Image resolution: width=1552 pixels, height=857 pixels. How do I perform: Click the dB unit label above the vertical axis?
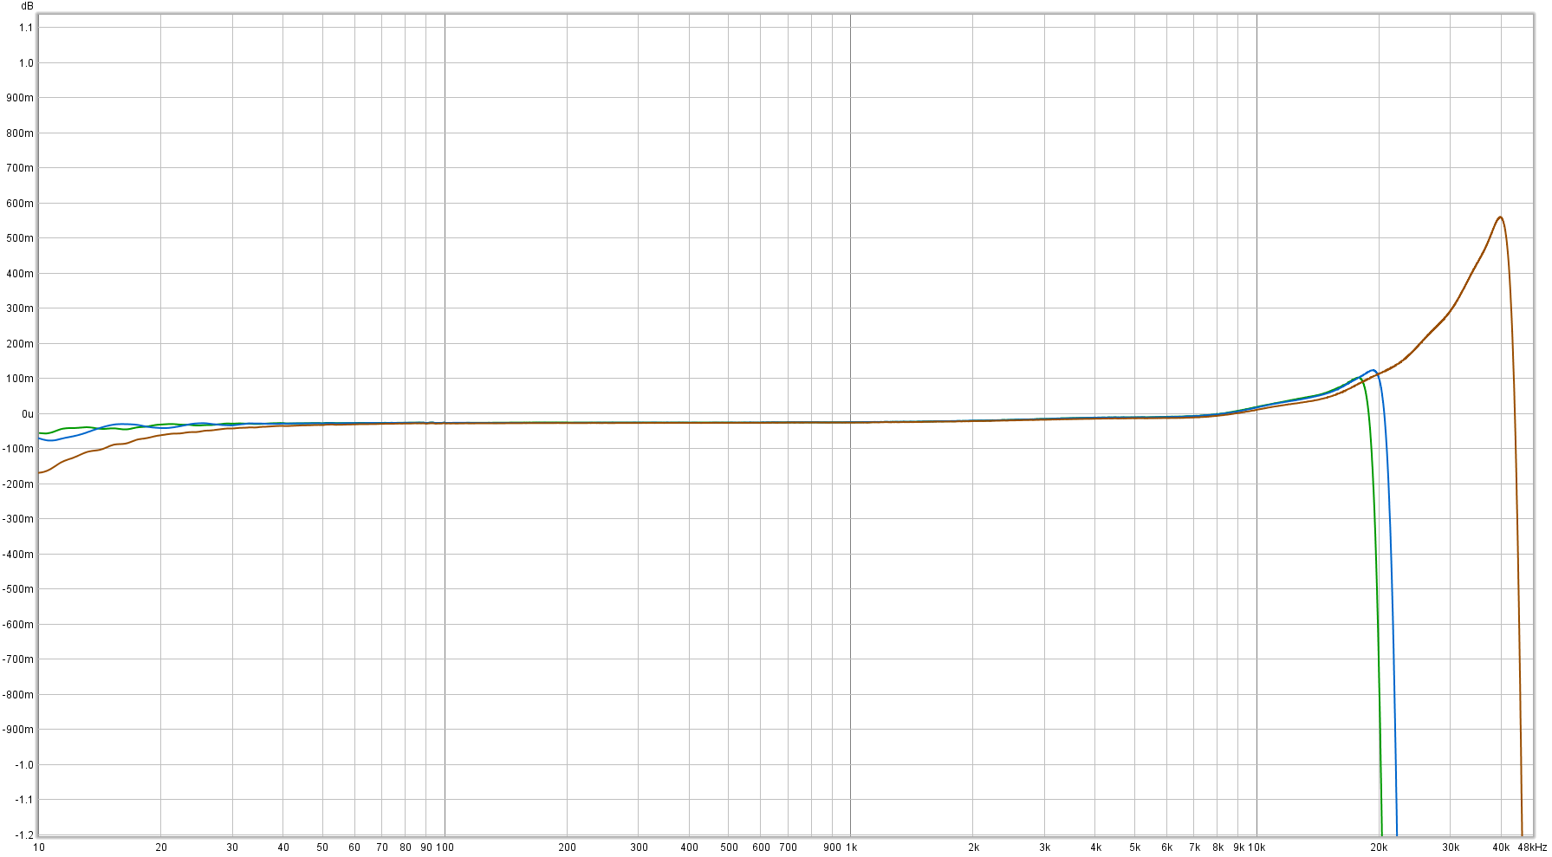27,6
